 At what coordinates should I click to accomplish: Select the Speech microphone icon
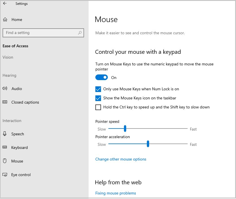click(5, 134)
